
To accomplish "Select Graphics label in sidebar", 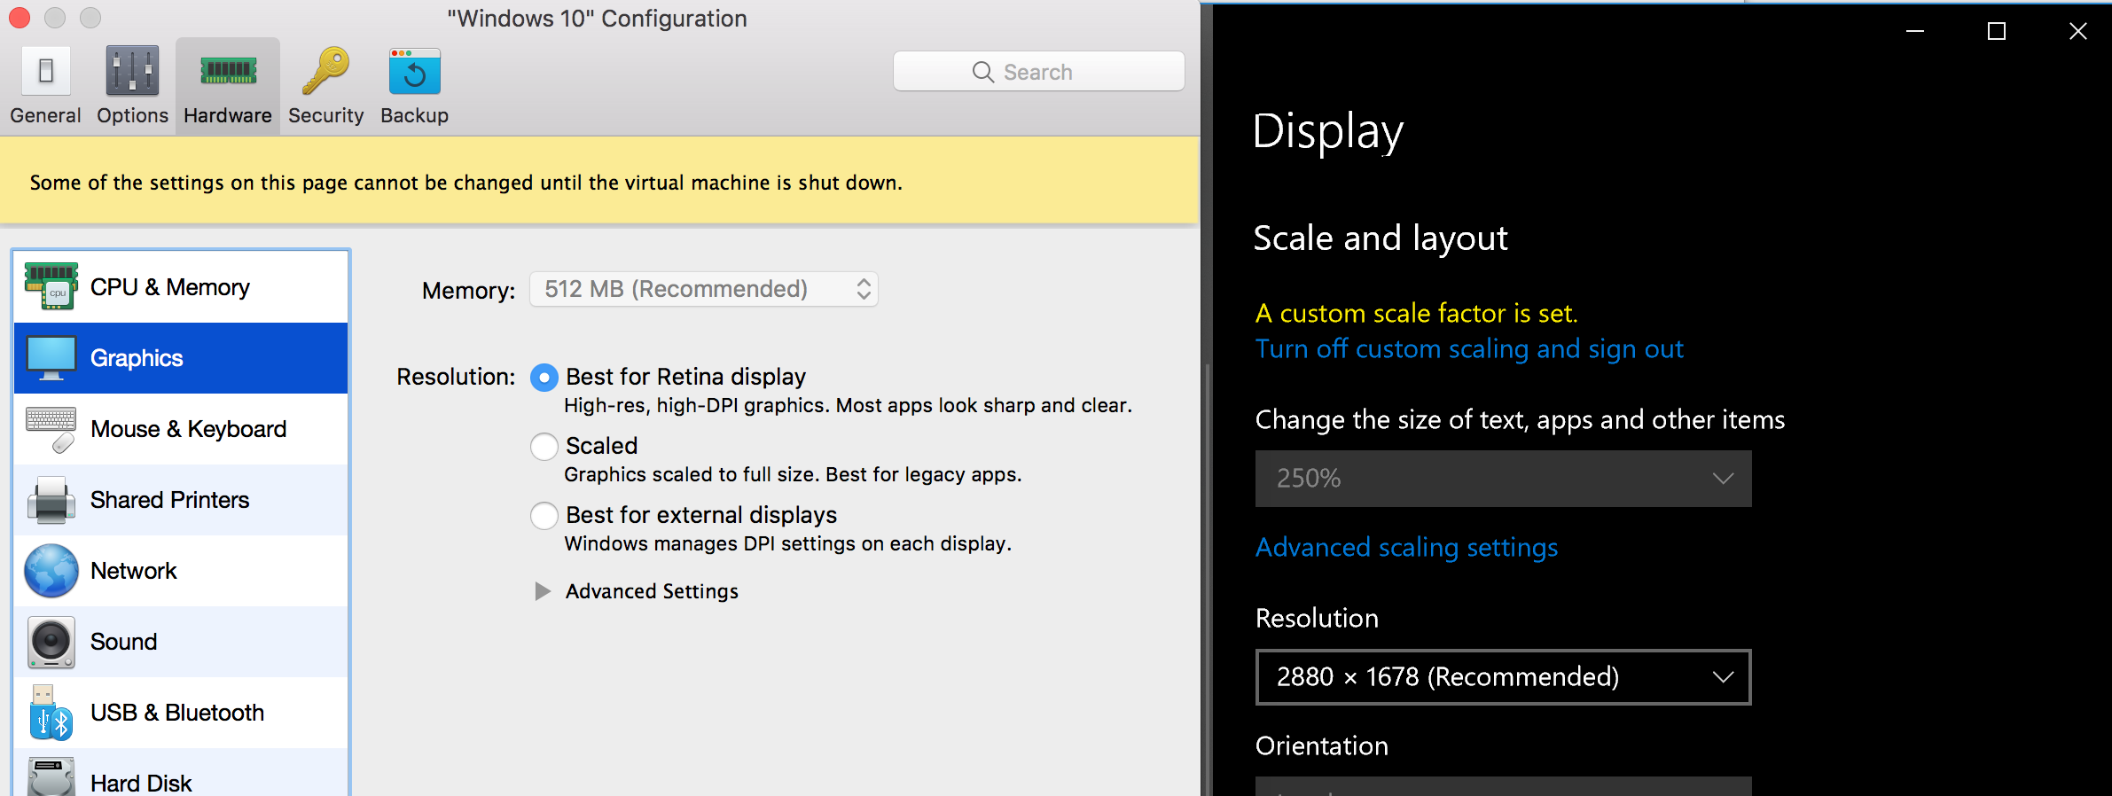I will [x=137, y=358].
